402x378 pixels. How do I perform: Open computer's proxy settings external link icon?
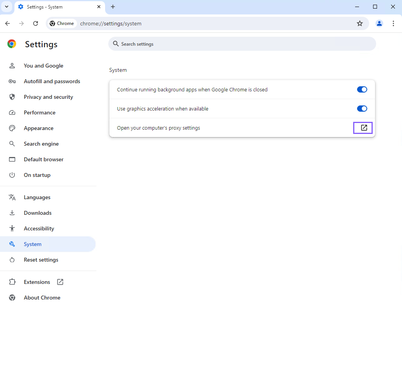pyautogui.click(x=363, y=128)
